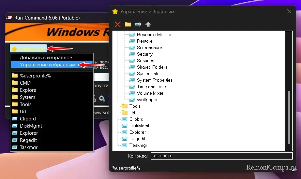Viewport: 301px width, 179px height.
Task: Click the 'Команда' command input field
Action: point(221,156)
